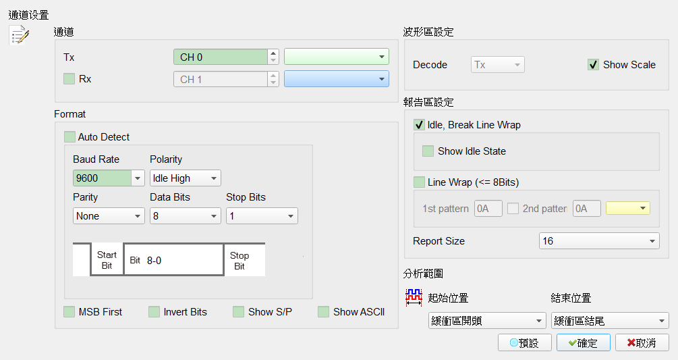The height and width of the screenshot is (360, 678).
Task: Click the 通道设置 dialog title
Action: pos(28,15)
